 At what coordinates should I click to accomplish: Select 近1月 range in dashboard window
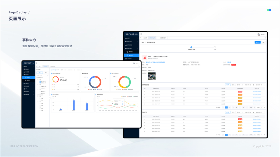coord(62,70)
